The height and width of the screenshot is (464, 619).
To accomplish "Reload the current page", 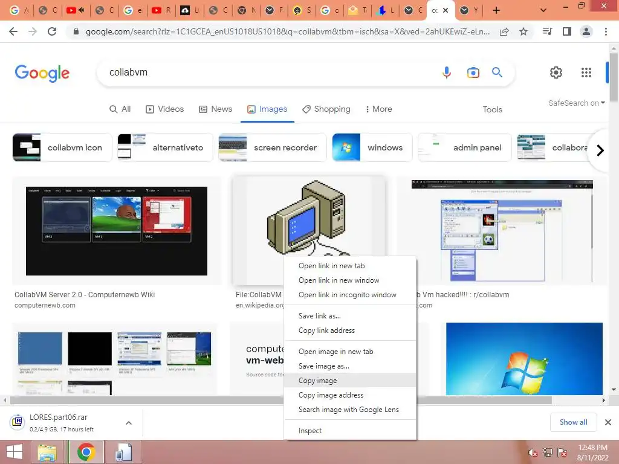I will (52, 31).
